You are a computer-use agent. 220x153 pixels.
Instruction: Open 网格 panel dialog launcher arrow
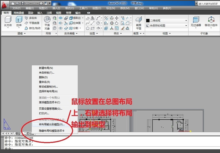56,33
